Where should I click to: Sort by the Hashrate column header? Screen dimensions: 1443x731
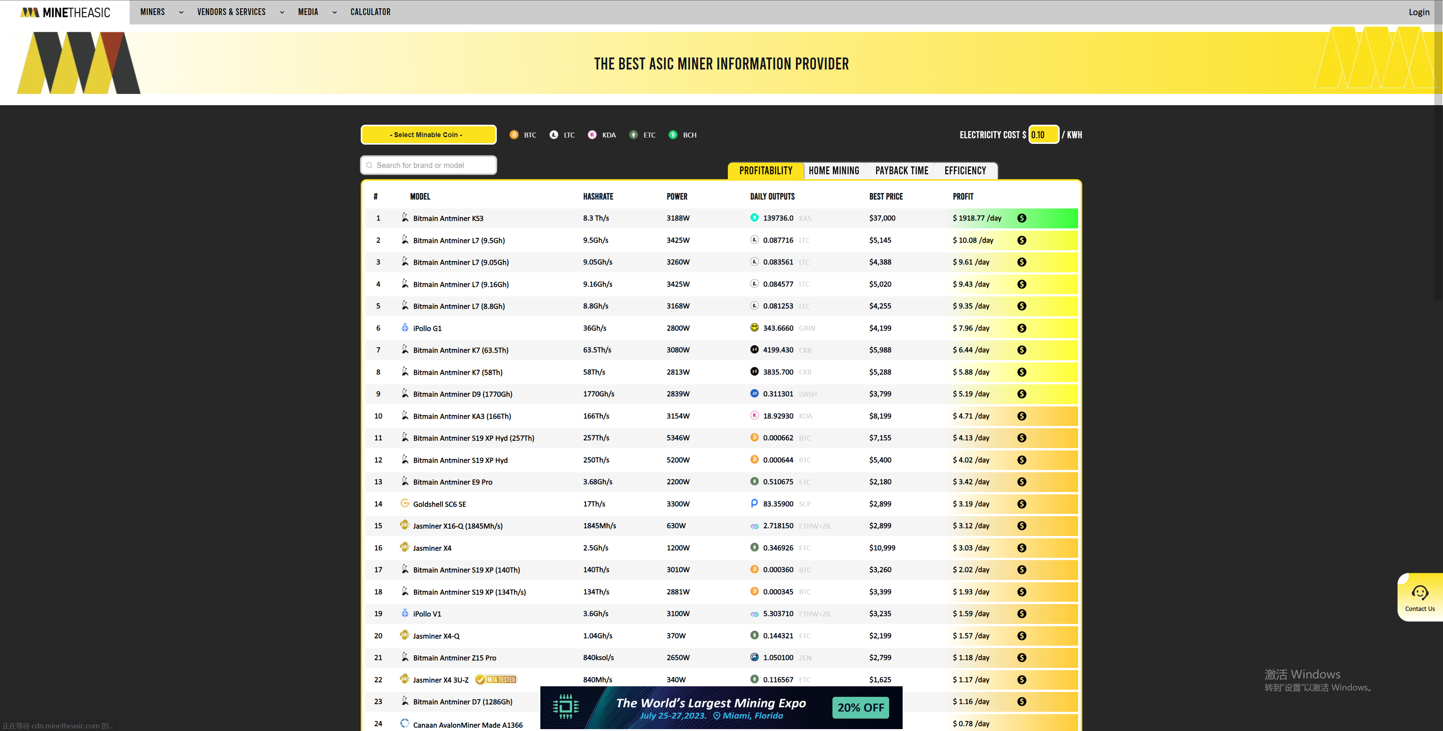pyautogui.click(x=598, y=196)
